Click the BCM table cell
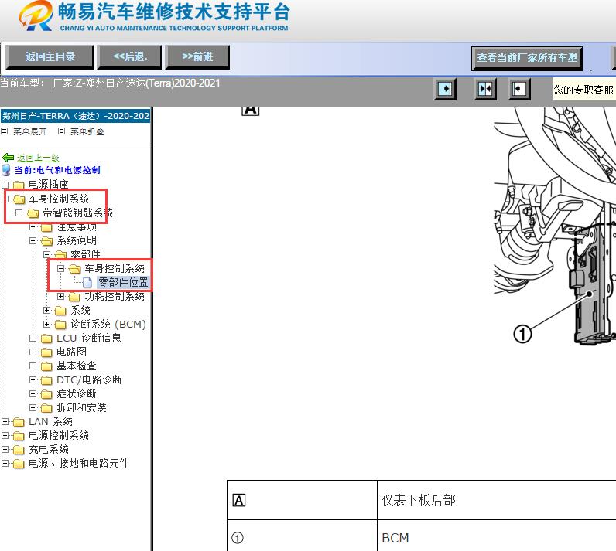Viewport: 616px width, 551px height. [x=496, y=536]
